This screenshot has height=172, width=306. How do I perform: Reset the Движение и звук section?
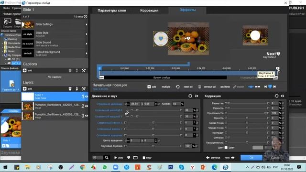point(190,96)
